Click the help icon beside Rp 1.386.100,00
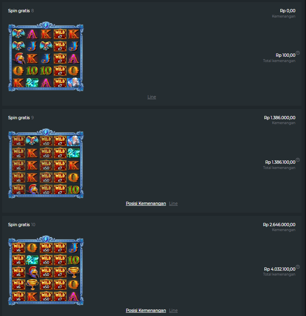 [298, 160]
